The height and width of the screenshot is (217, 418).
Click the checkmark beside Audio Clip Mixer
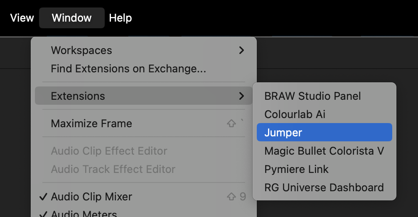coord(44,197)
